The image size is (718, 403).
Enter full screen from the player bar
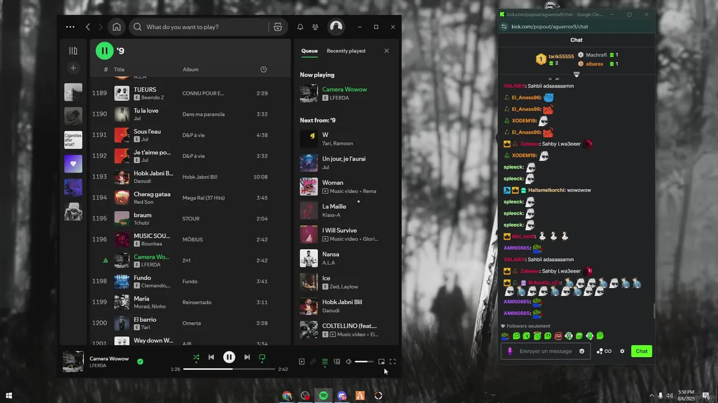(x=393, y=362)
